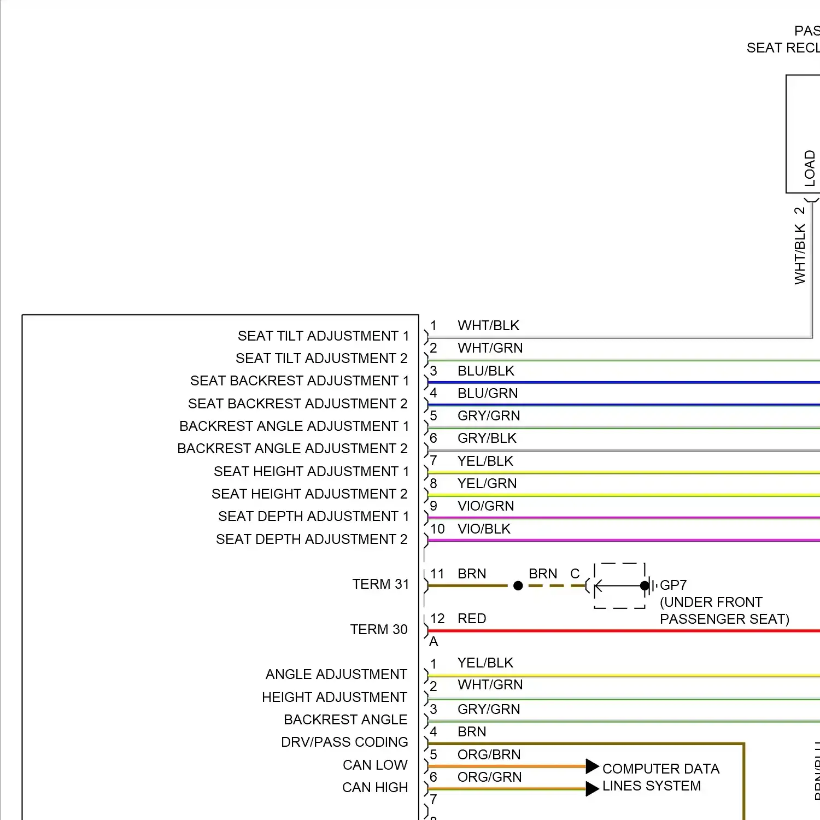Click BACKREST ANGLE ADJUSTMENT 2 label
Viewport: 820px width, 820px height.
point(292,448)
